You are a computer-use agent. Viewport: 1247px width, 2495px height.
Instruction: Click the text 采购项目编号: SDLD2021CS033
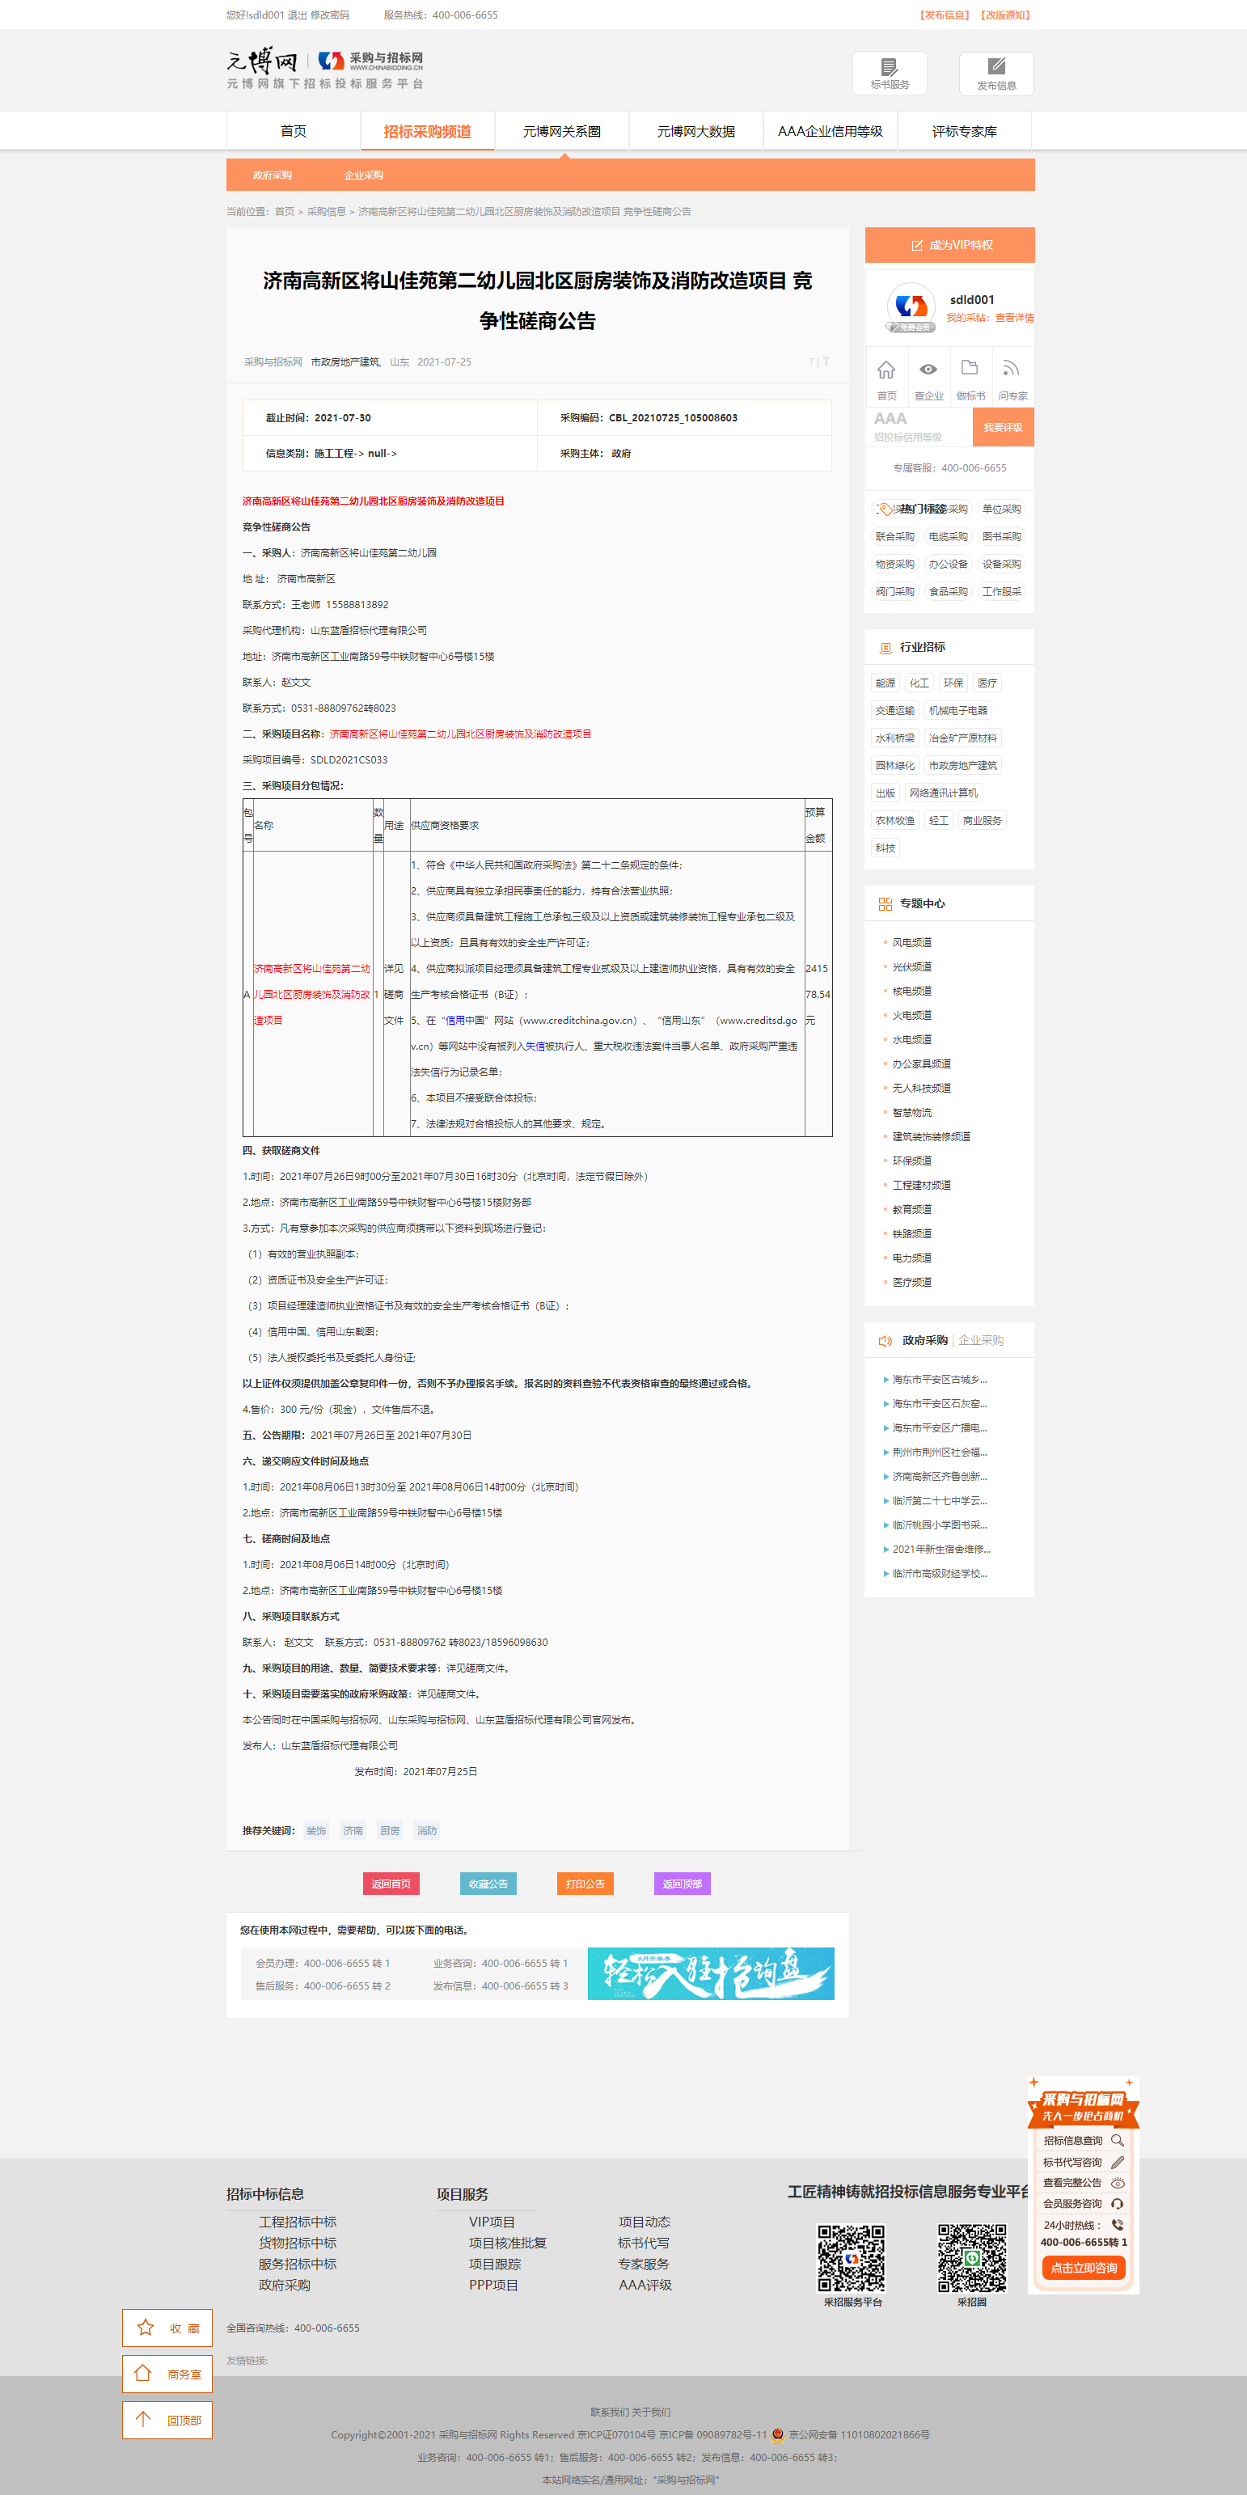click(315, 759)
